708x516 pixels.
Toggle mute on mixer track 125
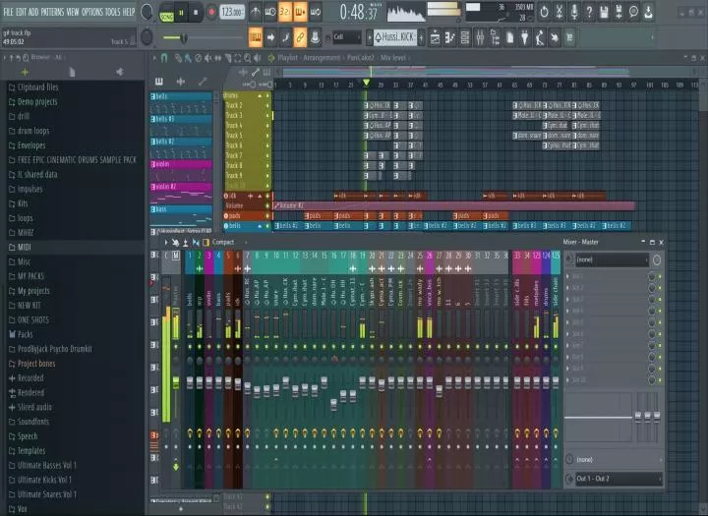[556, 347]
